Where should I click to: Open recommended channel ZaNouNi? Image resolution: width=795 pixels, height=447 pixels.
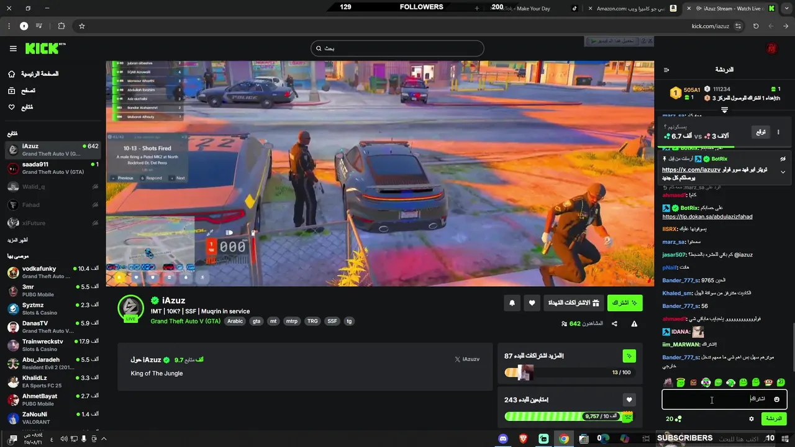pos(53,417)
